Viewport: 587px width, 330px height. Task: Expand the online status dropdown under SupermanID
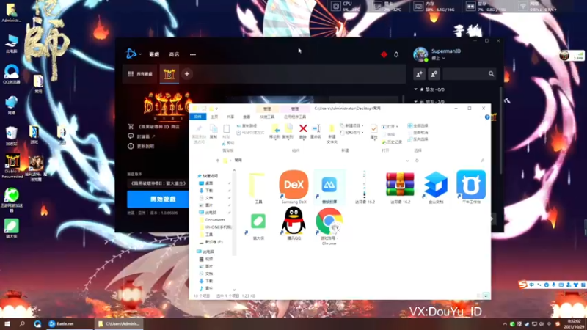click(x=438, y=59)
